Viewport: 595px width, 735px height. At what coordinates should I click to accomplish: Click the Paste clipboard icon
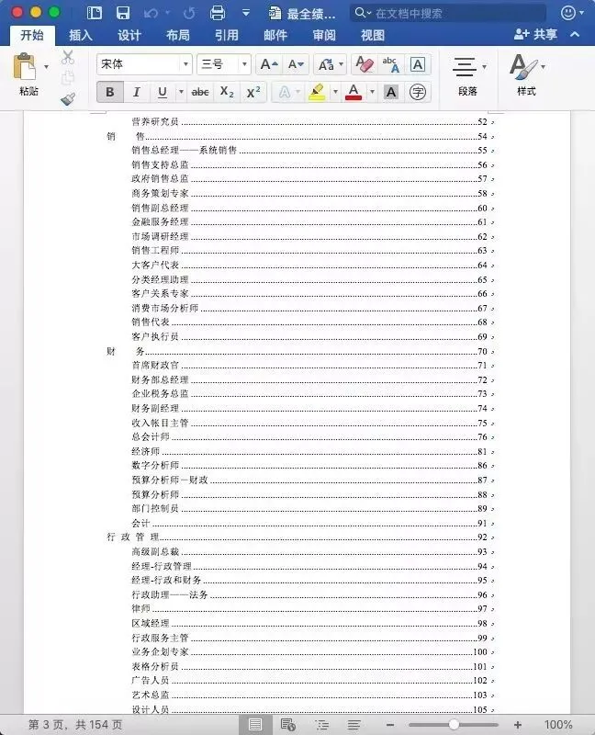point(25,67)
